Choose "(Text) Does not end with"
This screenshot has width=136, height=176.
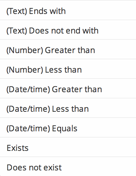pyautogui.click(x=68, y=30)
